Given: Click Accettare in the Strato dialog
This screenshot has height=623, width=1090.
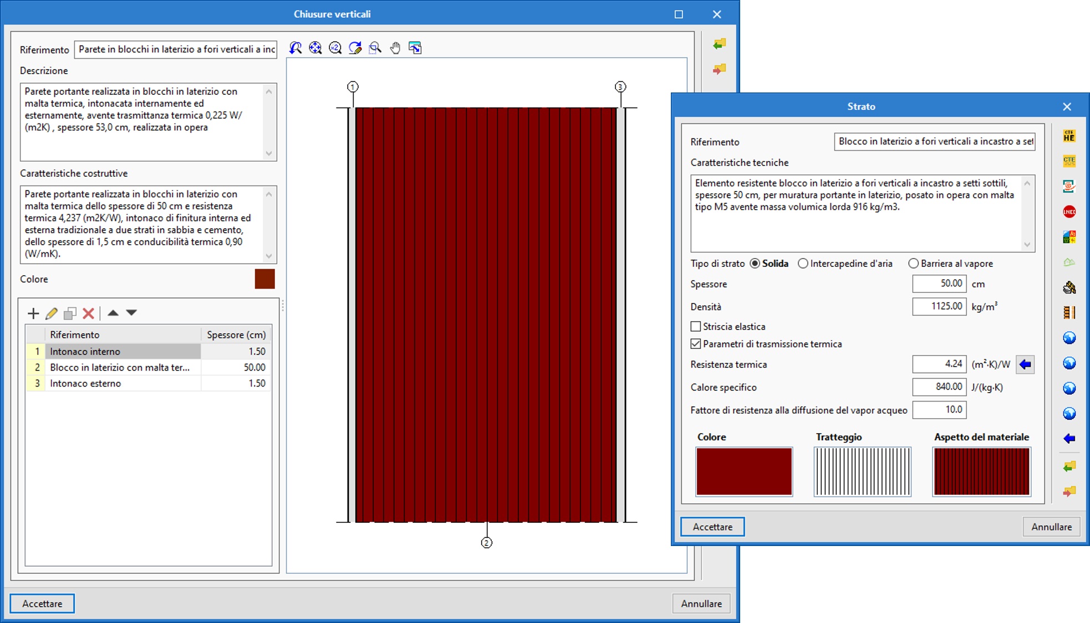Looking at the screenshot, I should [712, 527].
